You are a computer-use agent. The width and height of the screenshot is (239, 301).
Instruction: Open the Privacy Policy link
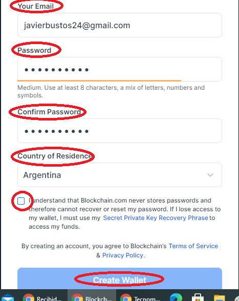(123, 255)
